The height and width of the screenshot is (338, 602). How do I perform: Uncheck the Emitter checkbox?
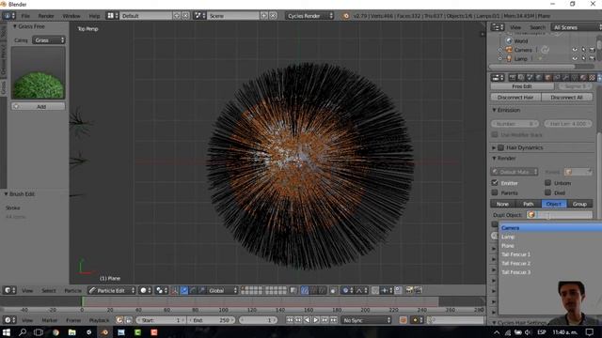[495, 183]
